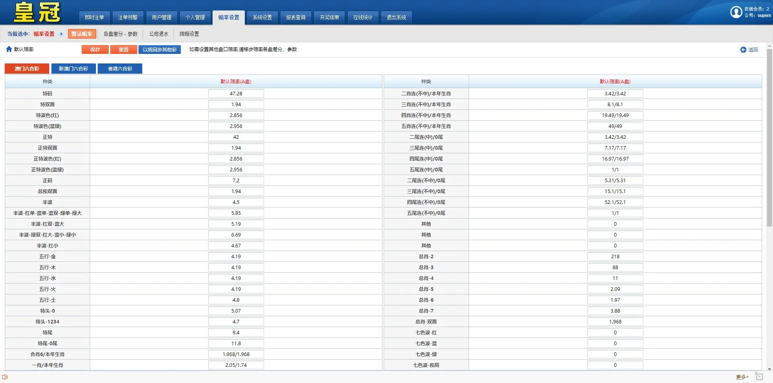
Task: Click the 以我同步其他彩 button
Action: [x=159, y=49]
